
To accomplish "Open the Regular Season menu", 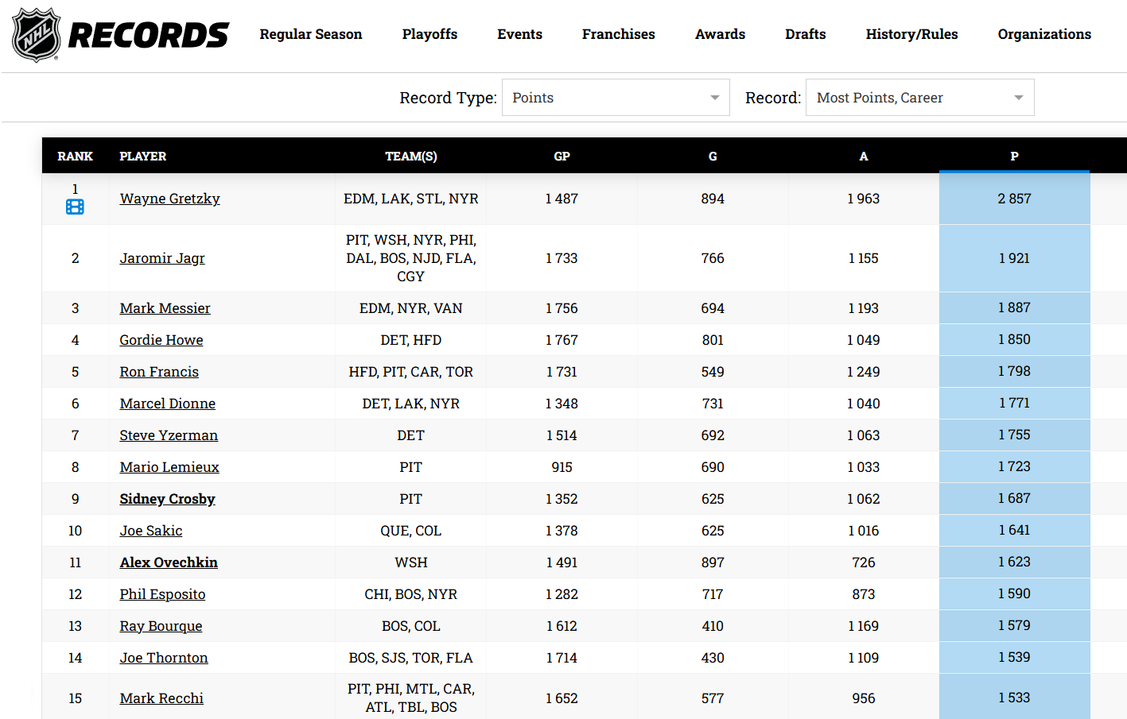I will pos(310,34).
